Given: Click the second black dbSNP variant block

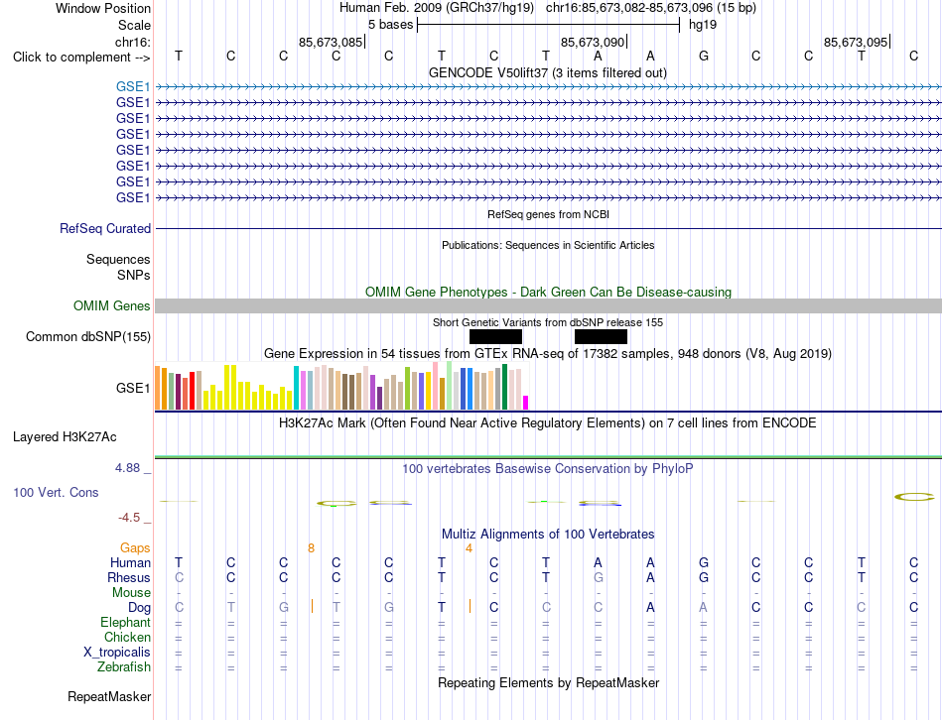Looking at the screenshot, I should point(601,336).
